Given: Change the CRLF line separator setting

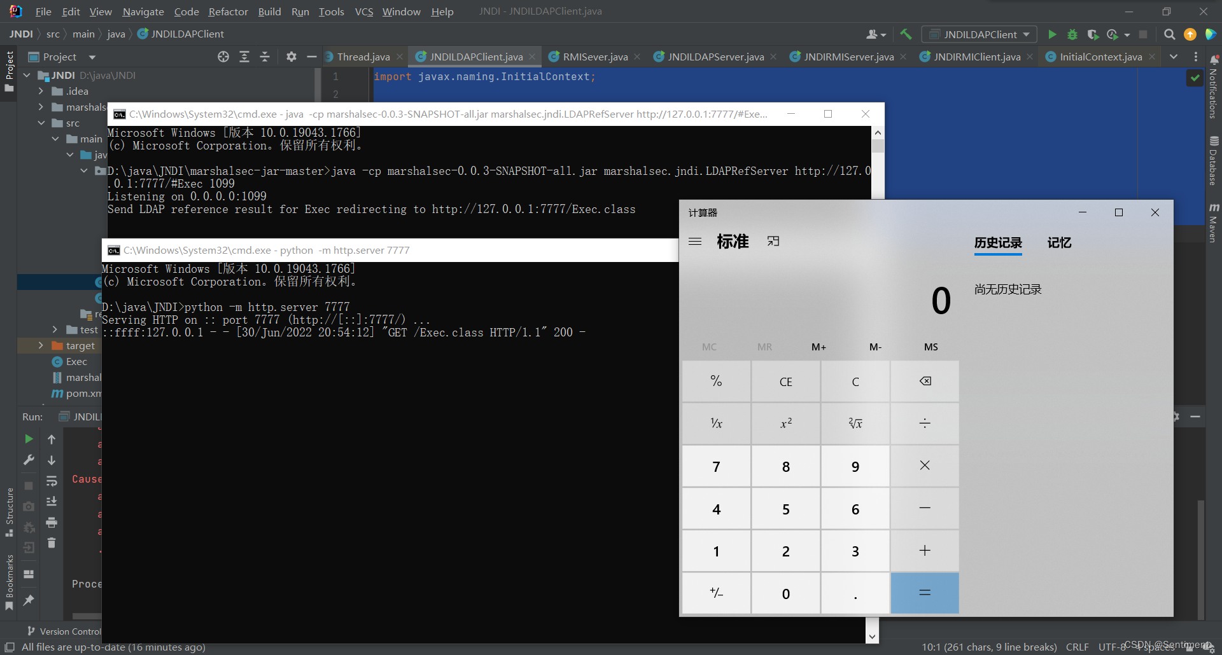Looking at the screenshot, I should 1077,647.
